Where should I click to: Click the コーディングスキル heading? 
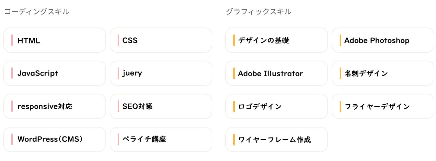pyautogui.click(x=37, y=12)
